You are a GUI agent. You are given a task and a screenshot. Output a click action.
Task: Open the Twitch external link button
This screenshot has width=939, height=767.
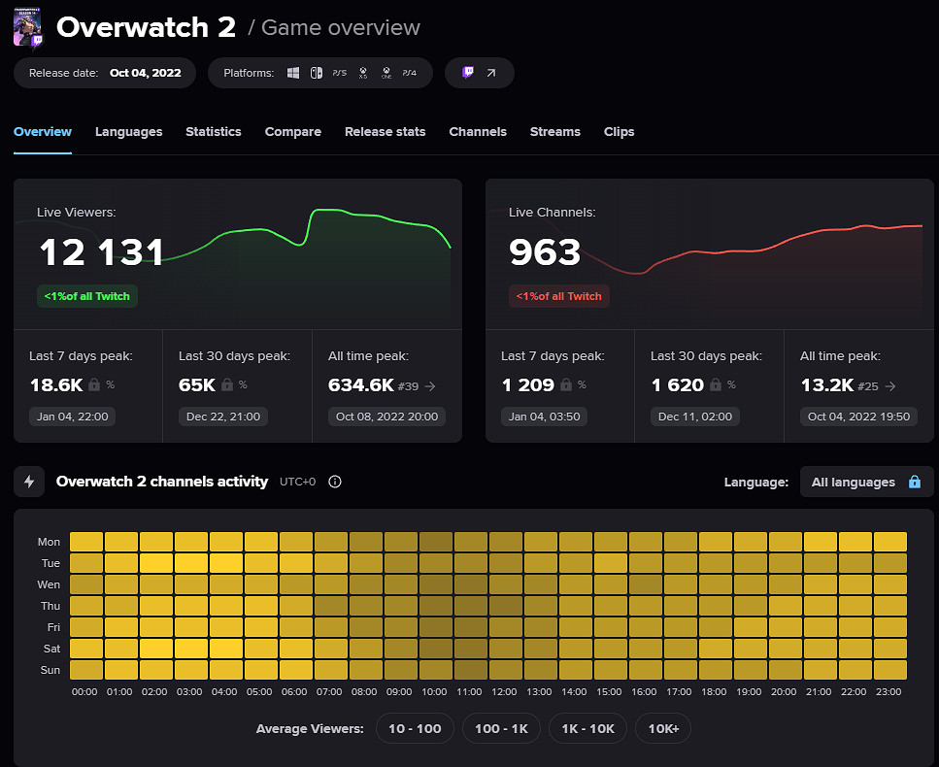tap(480, 73)
